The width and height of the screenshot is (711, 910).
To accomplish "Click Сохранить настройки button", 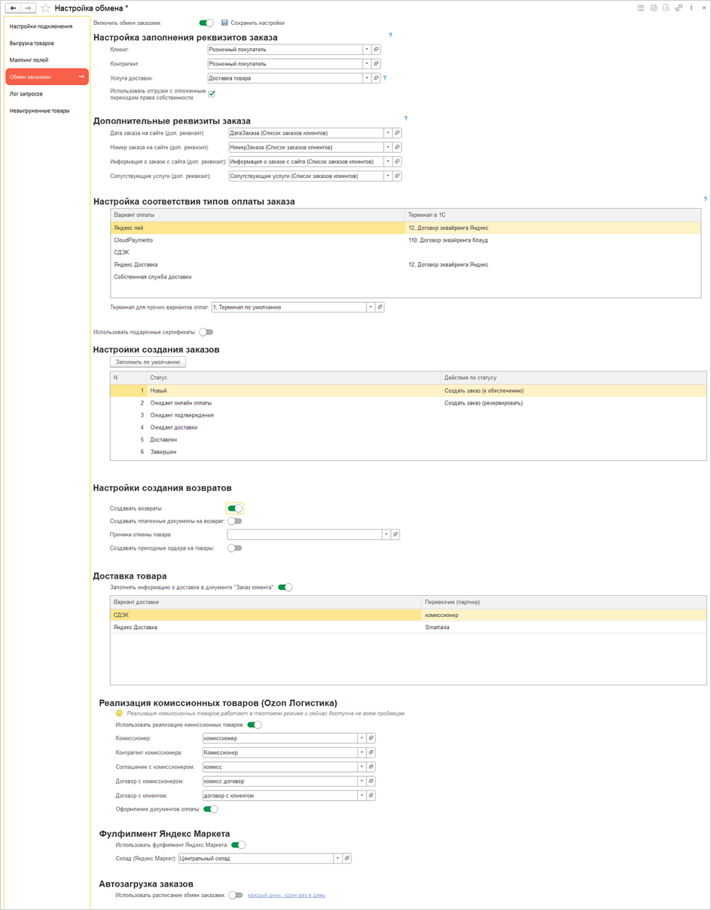I will 253,23.
